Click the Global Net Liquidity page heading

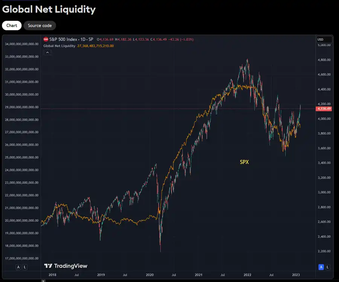point(49,9)
